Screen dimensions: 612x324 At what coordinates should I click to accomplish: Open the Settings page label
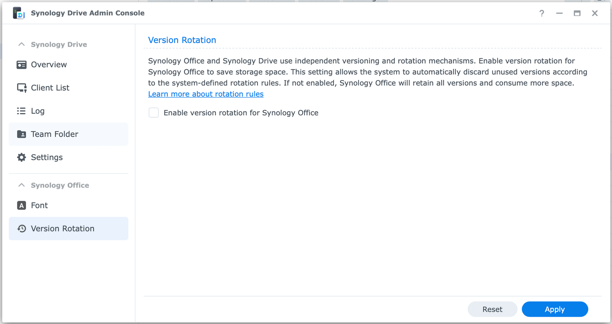[47, 157]
